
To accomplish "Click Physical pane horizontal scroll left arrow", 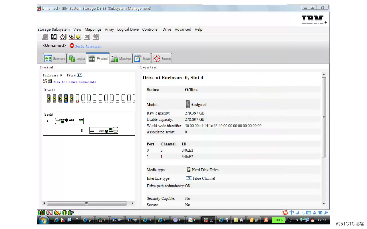I will (44, 204).
